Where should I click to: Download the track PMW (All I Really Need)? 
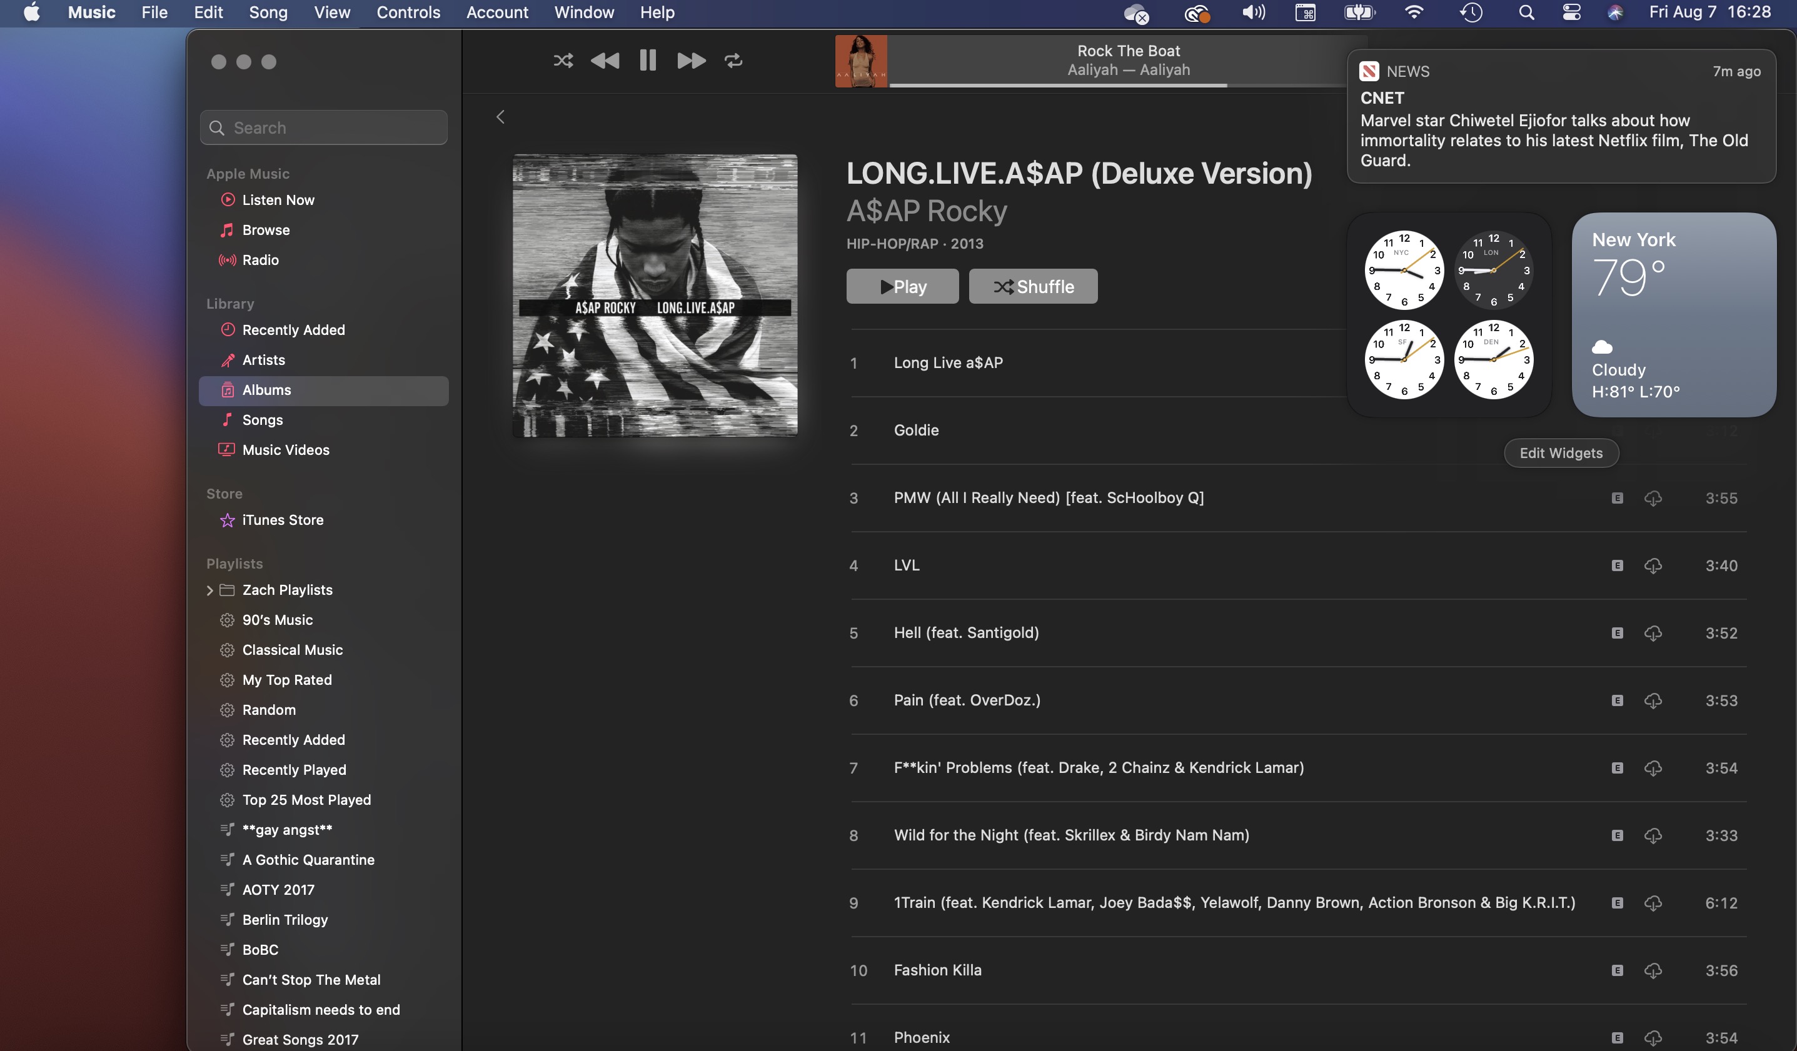tap(1653, 498)
